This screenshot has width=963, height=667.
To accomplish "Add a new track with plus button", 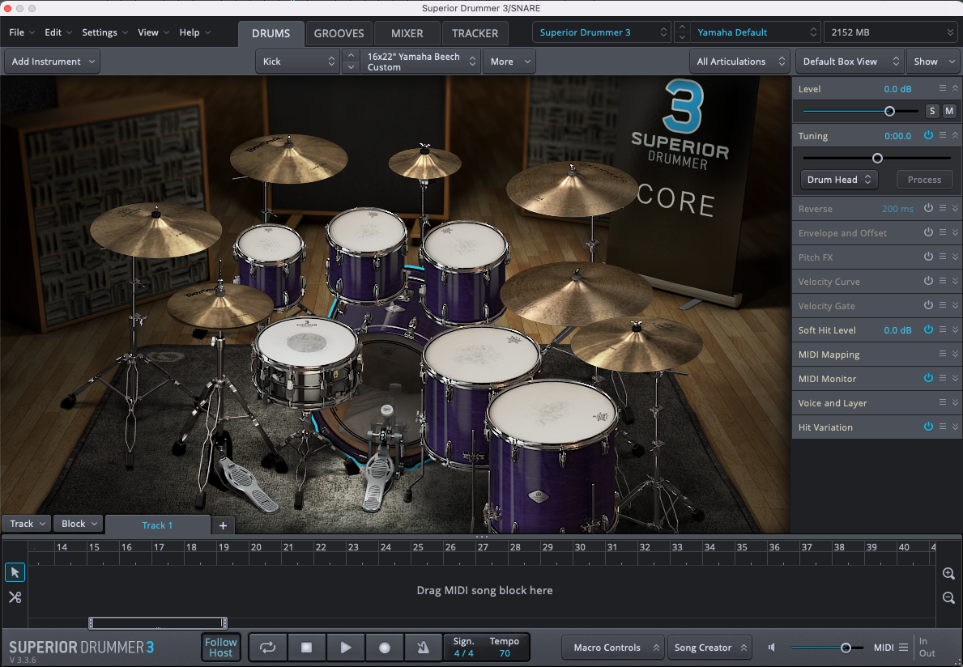I will 223,525.
